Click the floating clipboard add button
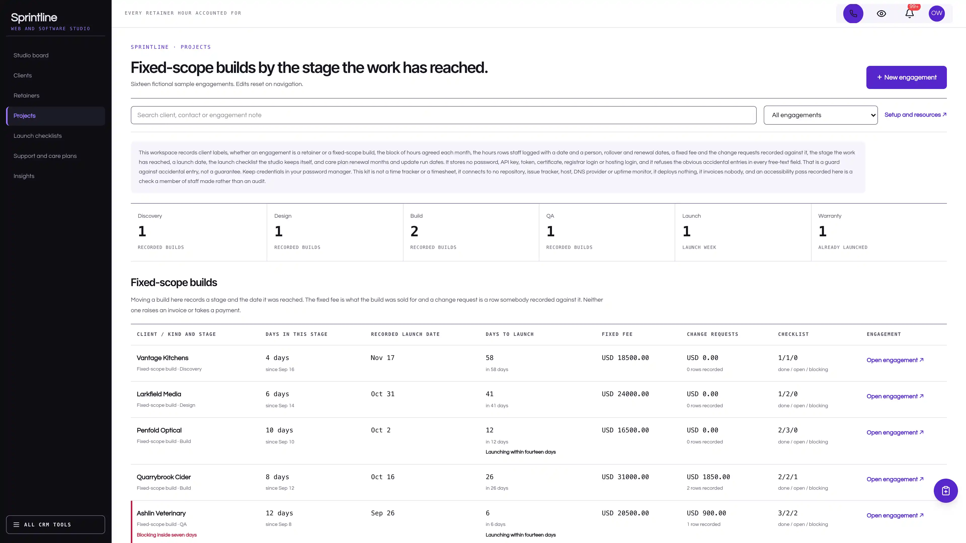Viewport: 966px width, 543px height. coord(946,490)
